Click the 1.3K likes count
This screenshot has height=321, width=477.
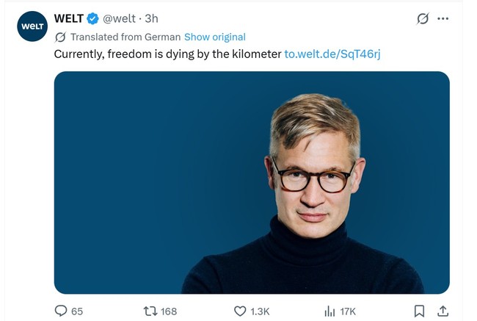(260, 311)
